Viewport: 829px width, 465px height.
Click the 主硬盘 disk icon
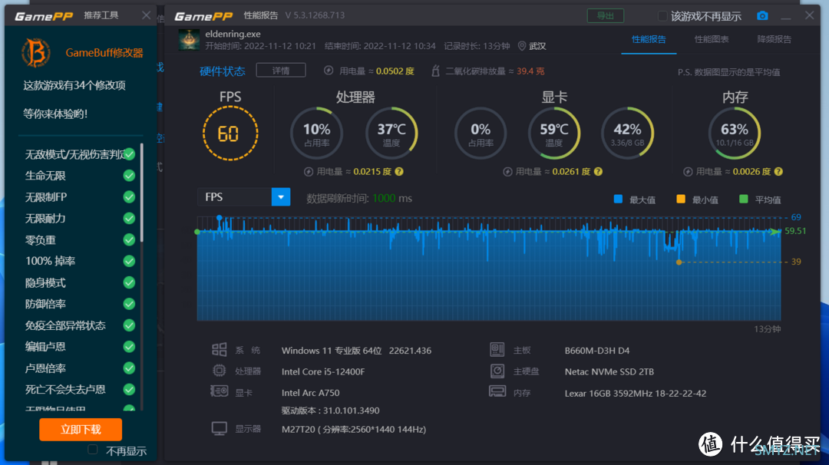[x=497, y=371]
